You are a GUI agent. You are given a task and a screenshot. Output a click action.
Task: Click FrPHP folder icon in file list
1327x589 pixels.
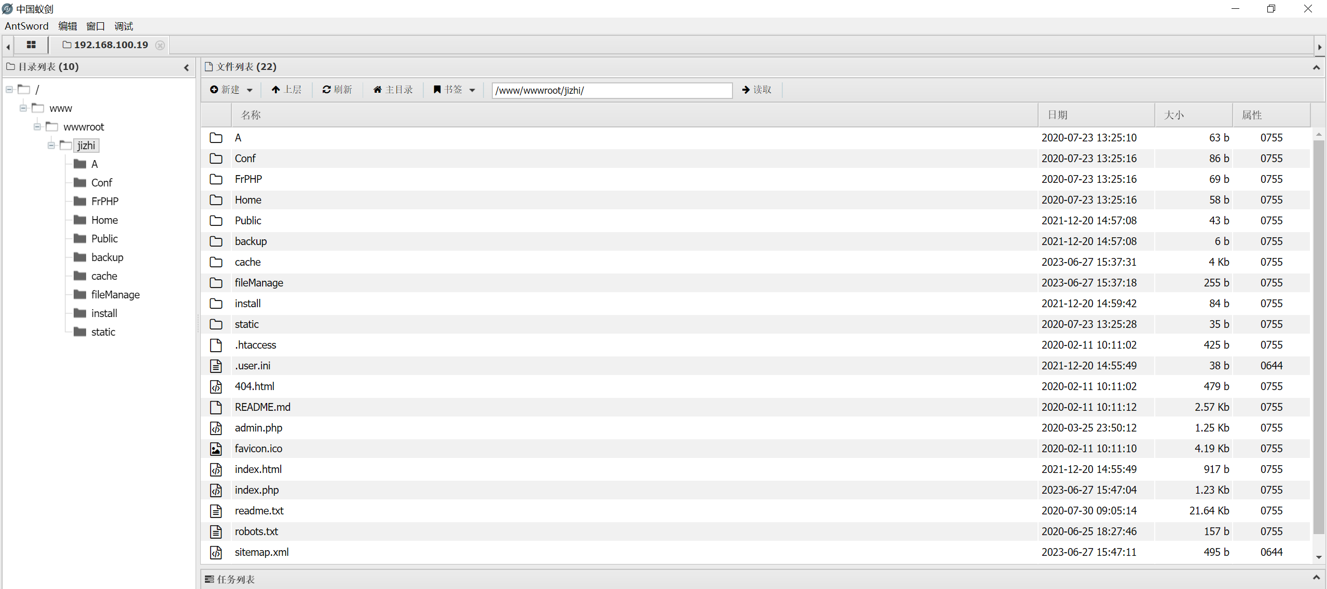click(216, 179)
